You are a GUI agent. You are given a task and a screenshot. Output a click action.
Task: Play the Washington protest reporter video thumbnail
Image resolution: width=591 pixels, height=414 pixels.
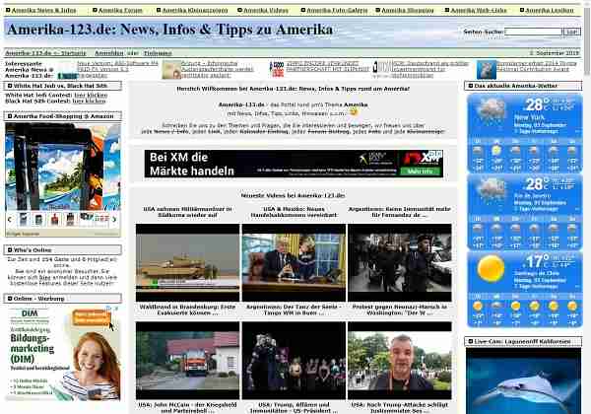click(x=400, y=360)
